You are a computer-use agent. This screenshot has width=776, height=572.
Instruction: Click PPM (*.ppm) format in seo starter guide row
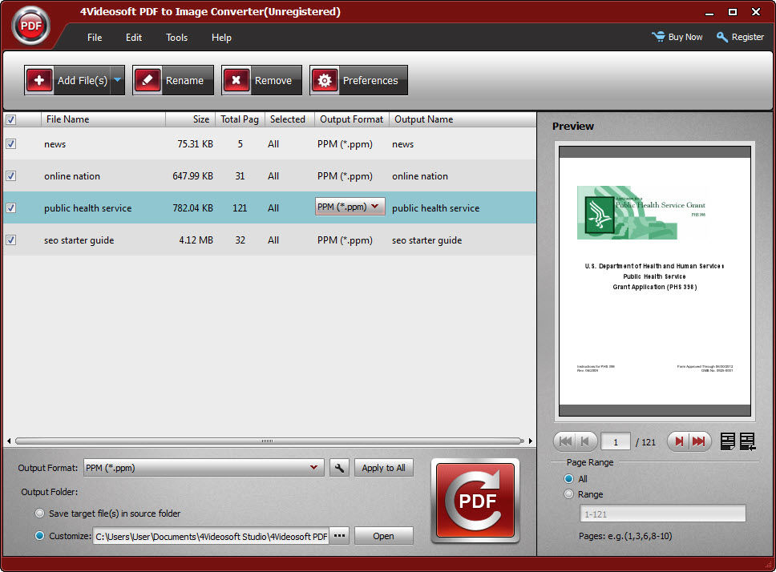(345, 240)
